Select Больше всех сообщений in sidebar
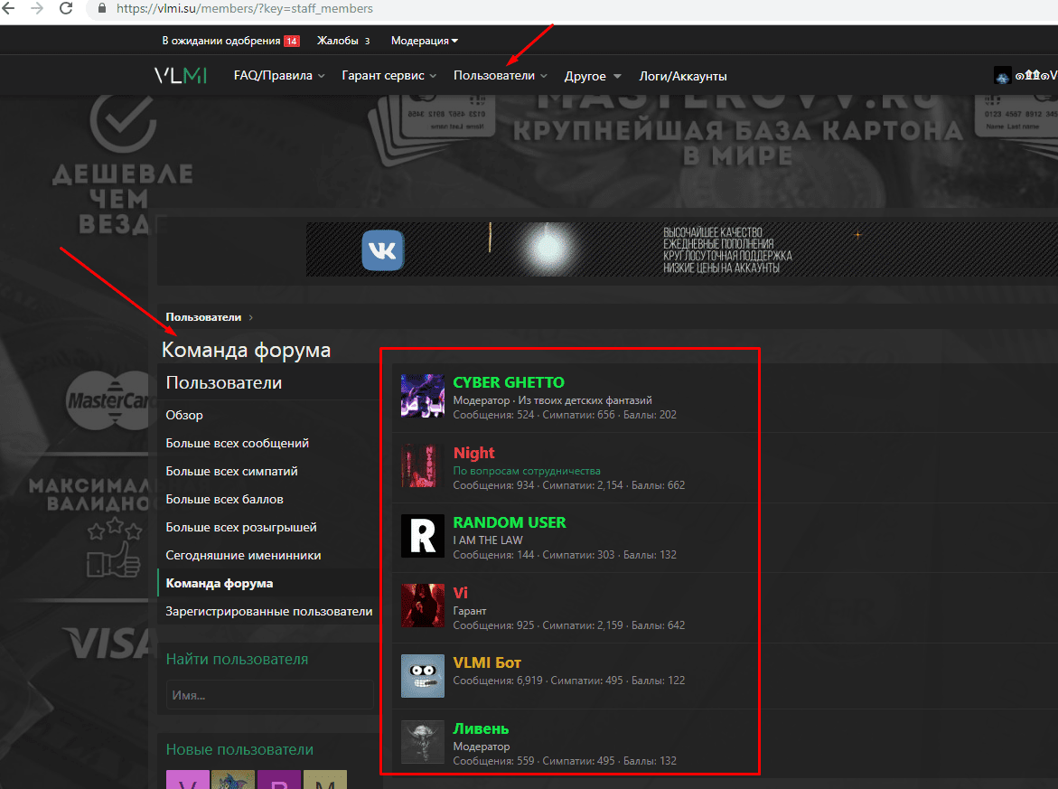The width and height of the screenshot is (1058, 789). (237, 443)
